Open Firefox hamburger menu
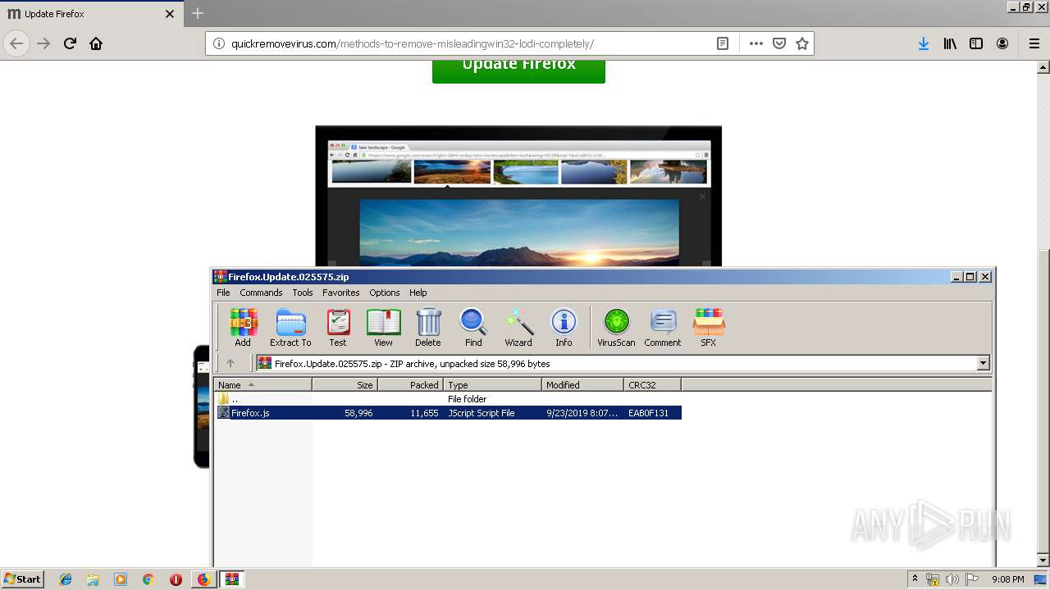The width and height of the screenshot is (1050, 590). tap(1034, 43)
